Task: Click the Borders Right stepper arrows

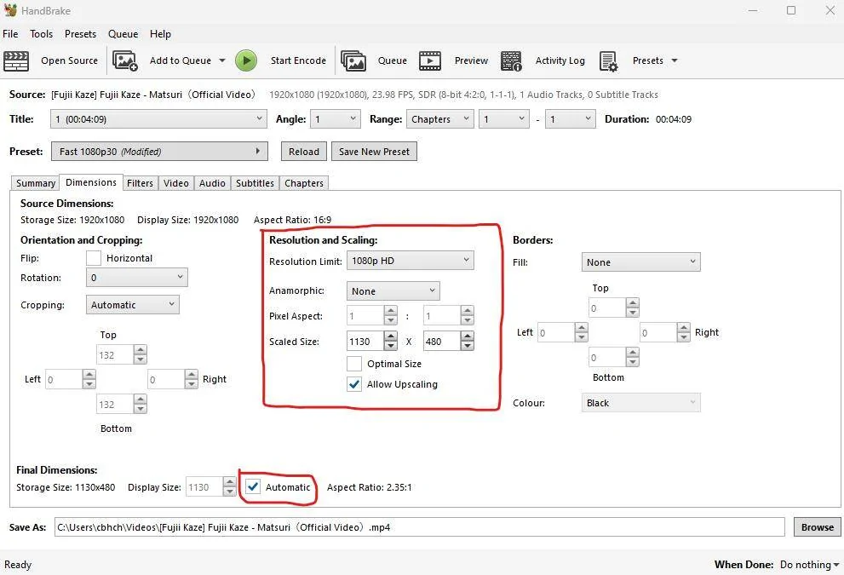Action: tap(683, 332)
